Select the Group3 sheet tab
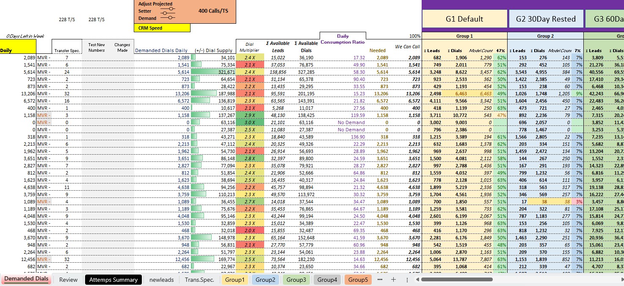This screenshot has width=624, height=286. 296,280
